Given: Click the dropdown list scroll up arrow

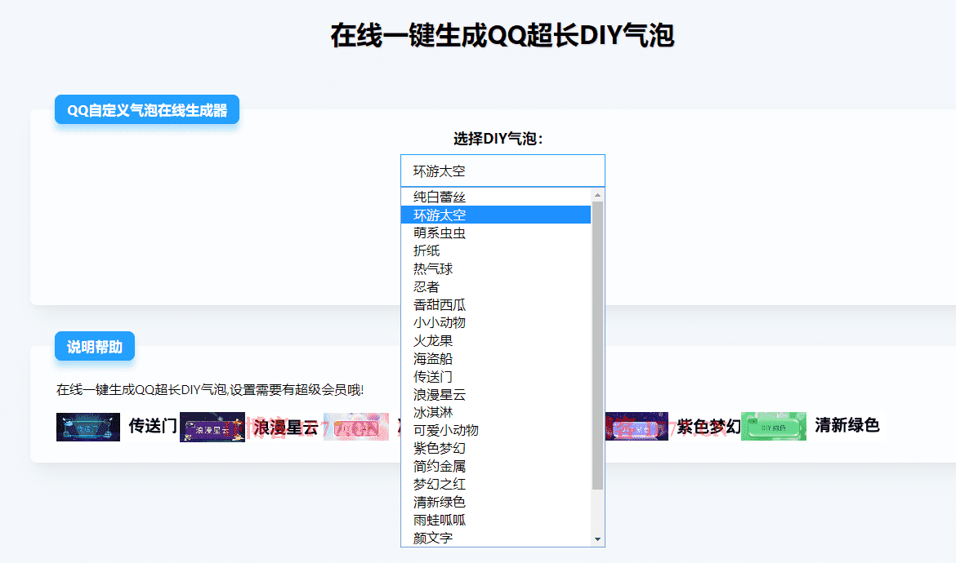Looking at the screenshot, I should (597, 195).
